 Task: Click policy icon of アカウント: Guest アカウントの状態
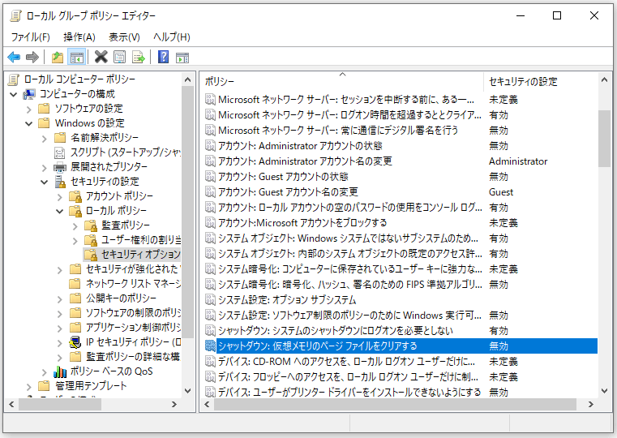tap(210, 177)
